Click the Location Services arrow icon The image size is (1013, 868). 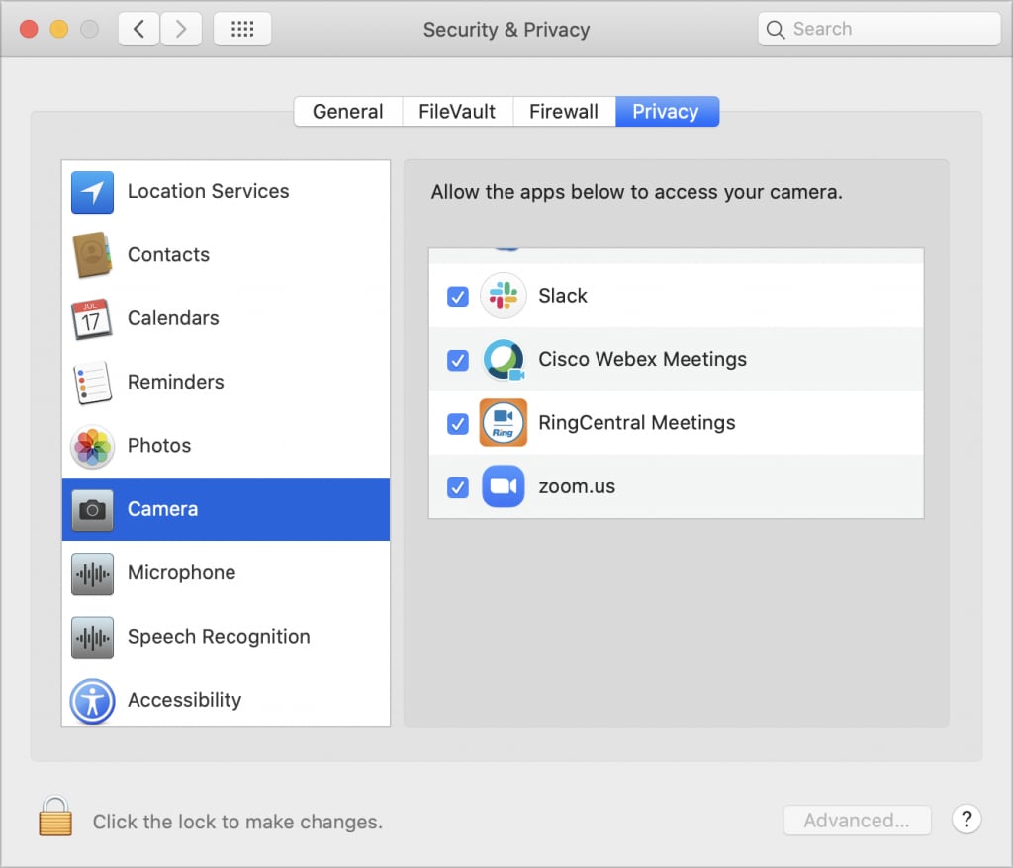click(92, 192)
